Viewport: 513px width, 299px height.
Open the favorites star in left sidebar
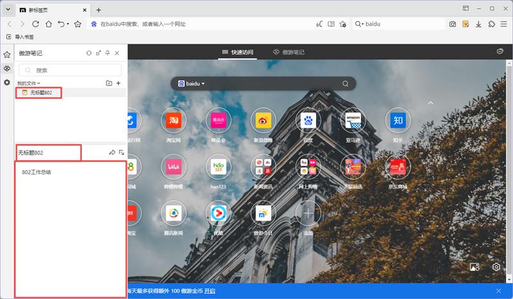[x=7, y=55]
